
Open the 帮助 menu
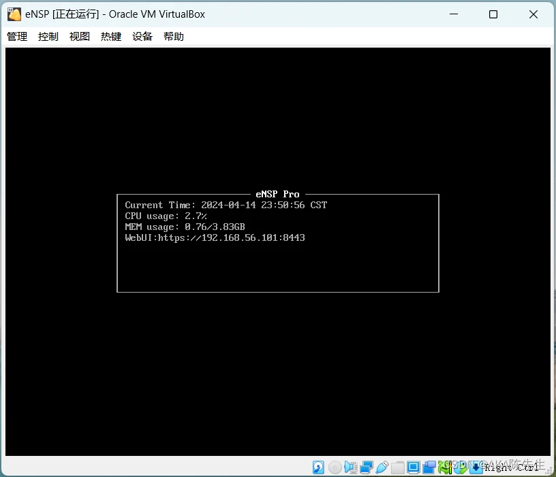[x=173, y=37]
